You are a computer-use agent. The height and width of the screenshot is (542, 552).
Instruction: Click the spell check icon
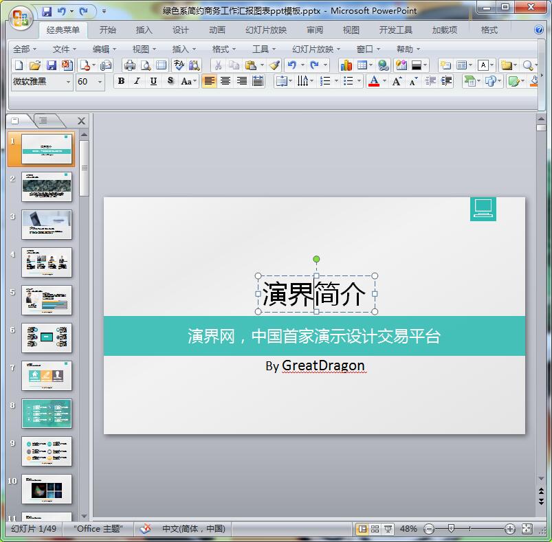[179, 65]
